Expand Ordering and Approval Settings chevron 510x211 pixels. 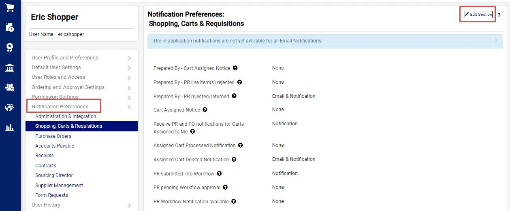pyautogui.click(x=129, y=88)
